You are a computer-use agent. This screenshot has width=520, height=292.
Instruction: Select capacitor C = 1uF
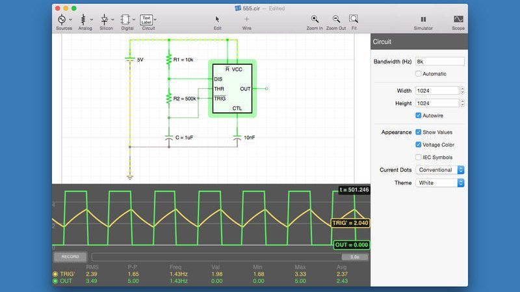[x=169, y=138]
